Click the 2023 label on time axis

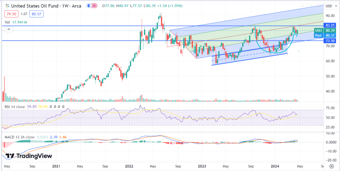tap(202, 166)
